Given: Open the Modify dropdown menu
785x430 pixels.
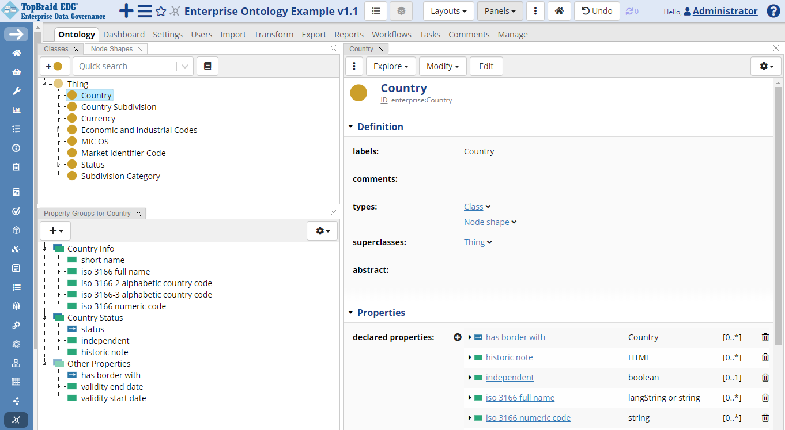Looking at the screenshot, I should pos(443,66).
